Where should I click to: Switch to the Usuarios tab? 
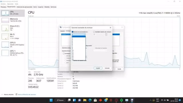click(41, 7)
